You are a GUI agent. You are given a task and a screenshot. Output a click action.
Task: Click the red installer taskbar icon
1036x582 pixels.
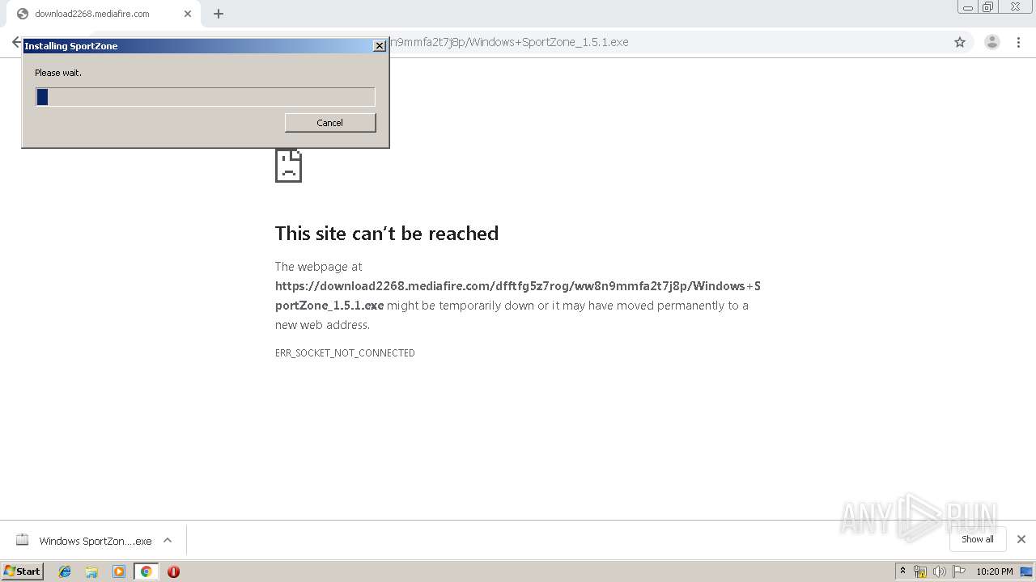click(173, 571)
